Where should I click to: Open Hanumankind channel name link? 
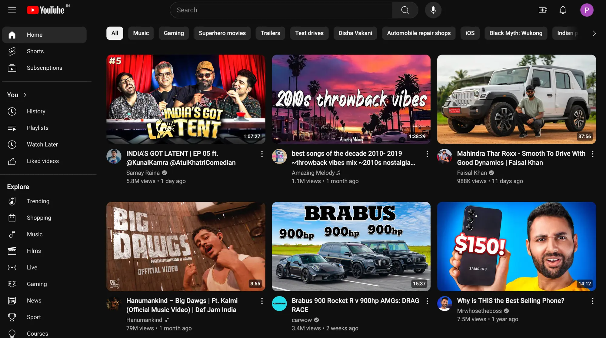pos(144,320)
